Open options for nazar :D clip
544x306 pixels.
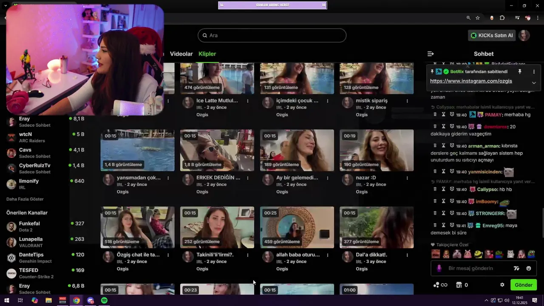click(407, 178)
